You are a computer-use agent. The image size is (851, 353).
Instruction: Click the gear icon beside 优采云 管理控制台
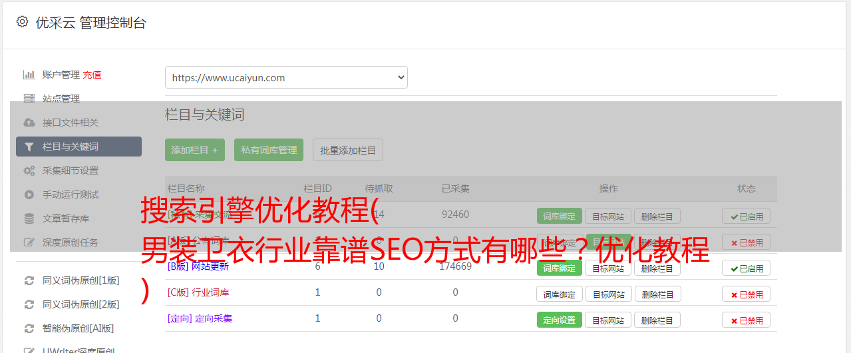coord(22,22)
